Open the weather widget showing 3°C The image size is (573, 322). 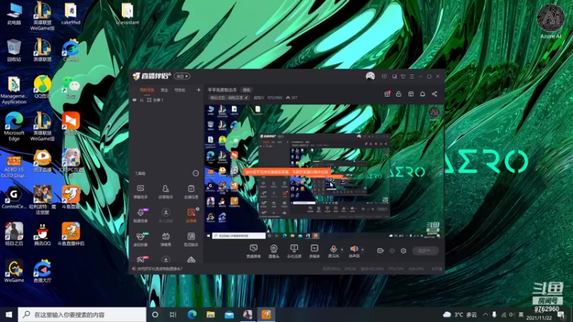(461, 314)
